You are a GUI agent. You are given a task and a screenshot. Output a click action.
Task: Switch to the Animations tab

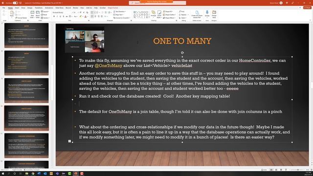(49, 8)
